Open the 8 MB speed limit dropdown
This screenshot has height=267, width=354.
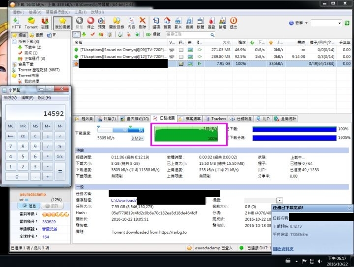click(137, 138)
